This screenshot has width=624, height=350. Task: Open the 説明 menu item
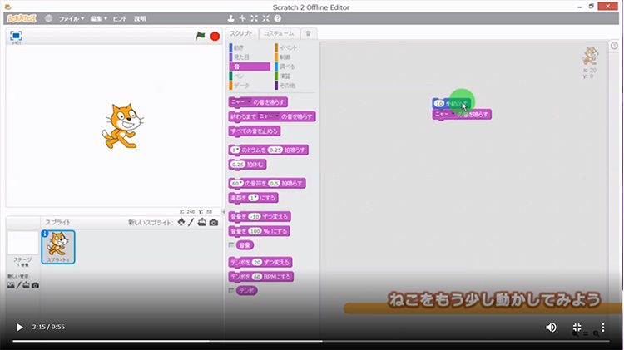pos(140,18)
